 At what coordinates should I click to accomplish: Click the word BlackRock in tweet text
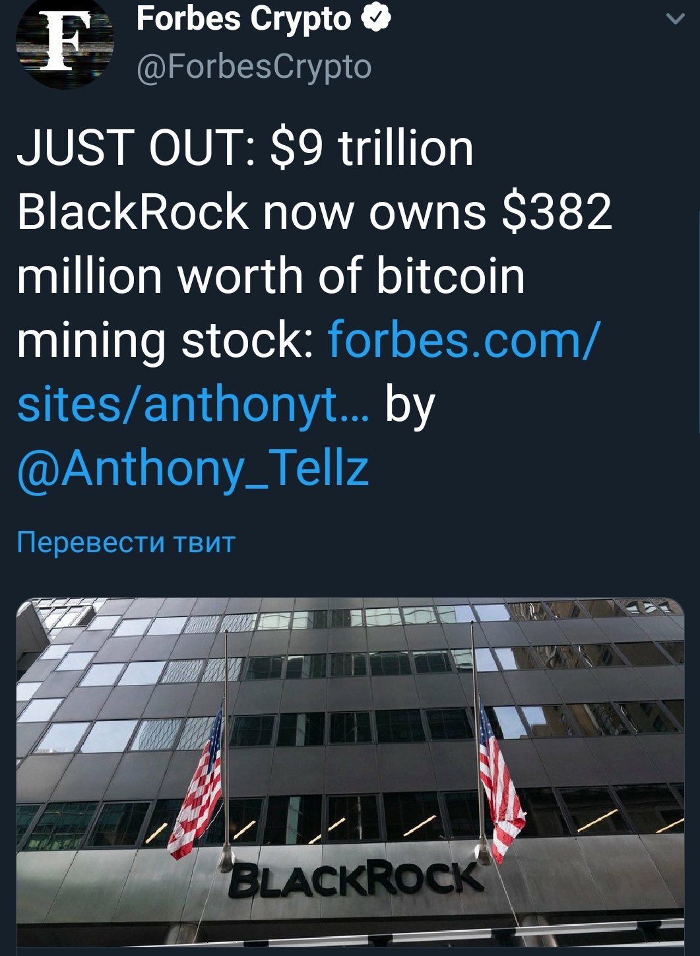click(x=132, y=212)
